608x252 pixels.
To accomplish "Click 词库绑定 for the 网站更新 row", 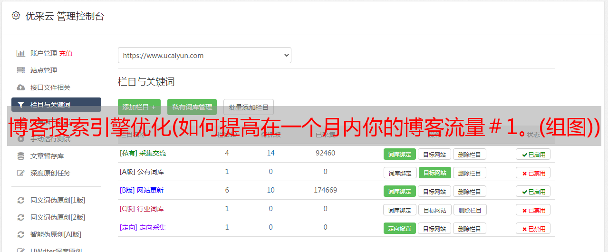I will coord(400,191).
